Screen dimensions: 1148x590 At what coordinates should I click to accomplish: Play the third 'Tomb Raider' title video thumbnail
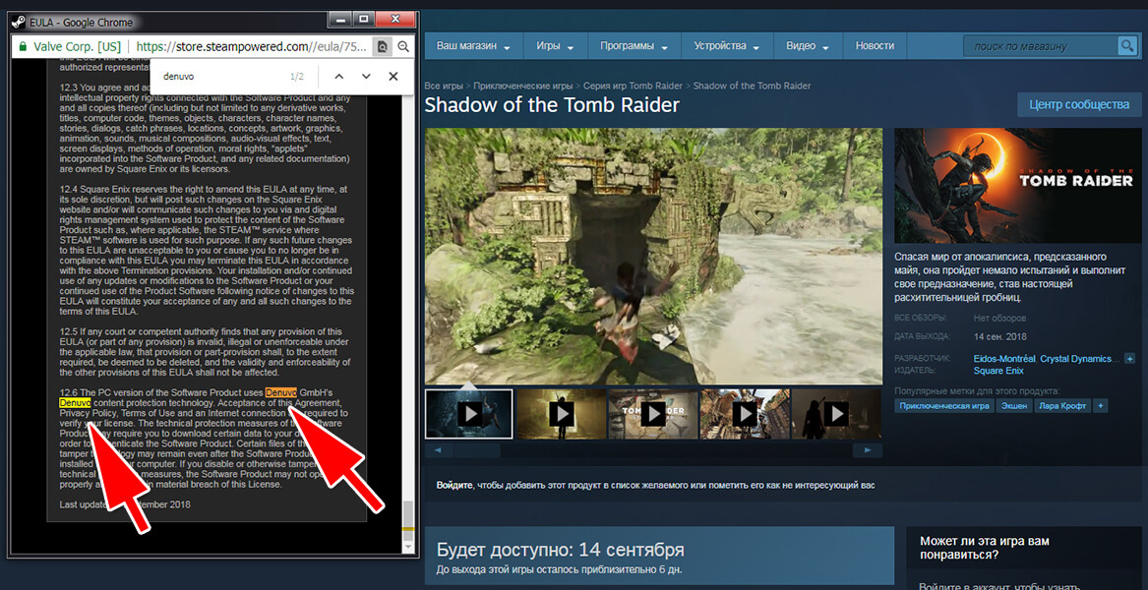click(653, 414)
